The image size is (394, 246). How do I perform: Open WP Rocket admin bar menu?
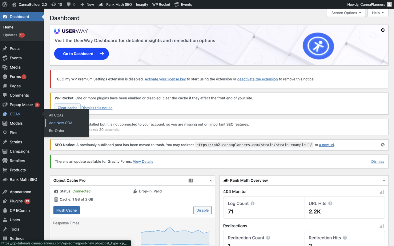pos(161,4)
